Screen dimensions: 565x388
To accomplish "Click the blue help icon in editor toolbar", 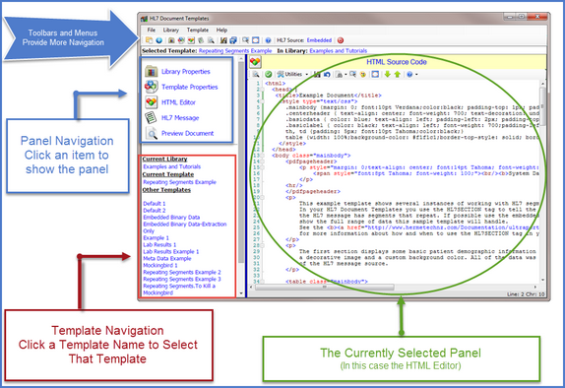I will (409, 74).
